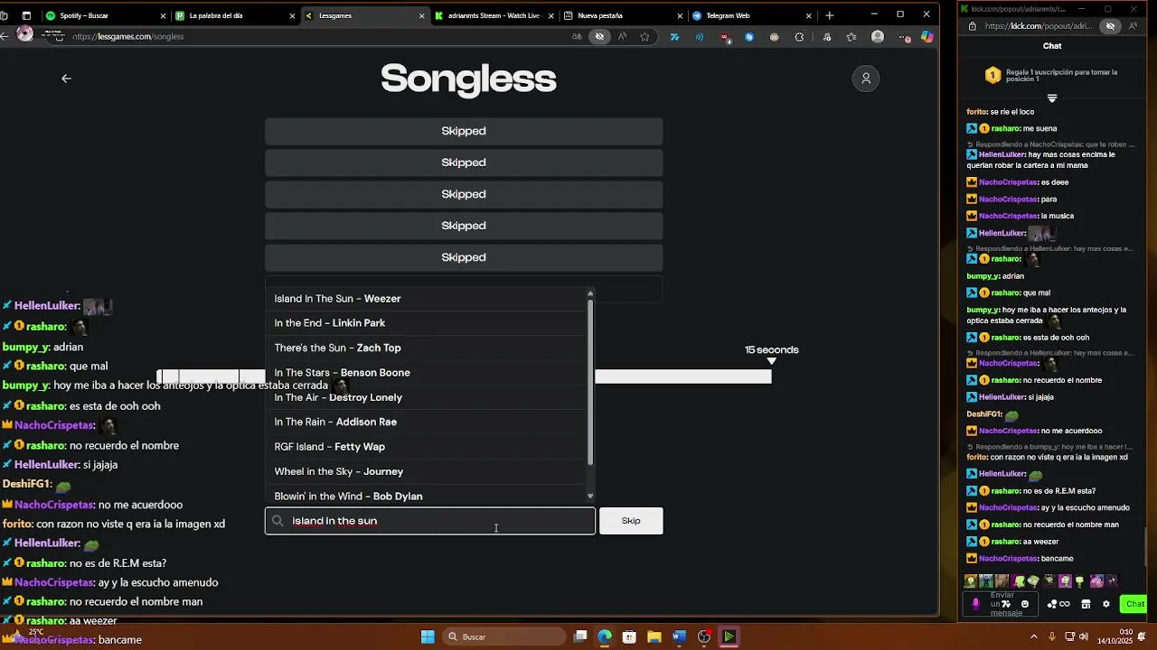Click the Skip button
This screenshot has height=650, width=1157.
[x=631, y=521]
